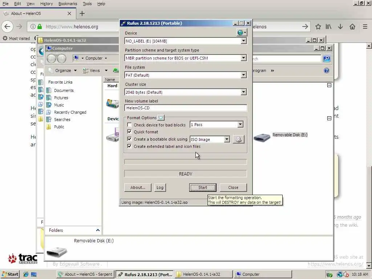Select Removable Disk (E:) drive icon
The image size is (372, 279).
click(262, 137)
